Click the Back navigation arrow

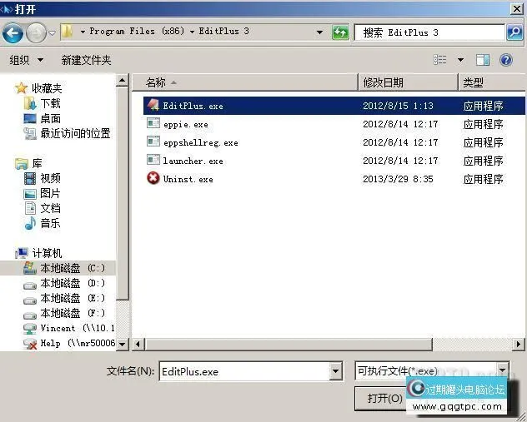click(13, 32)
